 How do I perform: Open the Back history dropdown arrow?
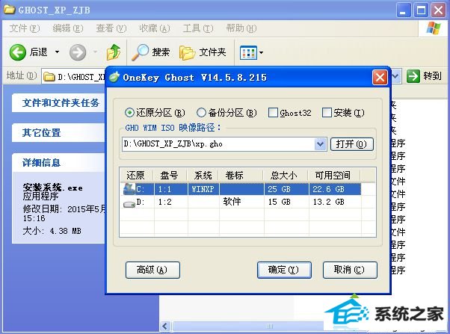pos(57,52)
